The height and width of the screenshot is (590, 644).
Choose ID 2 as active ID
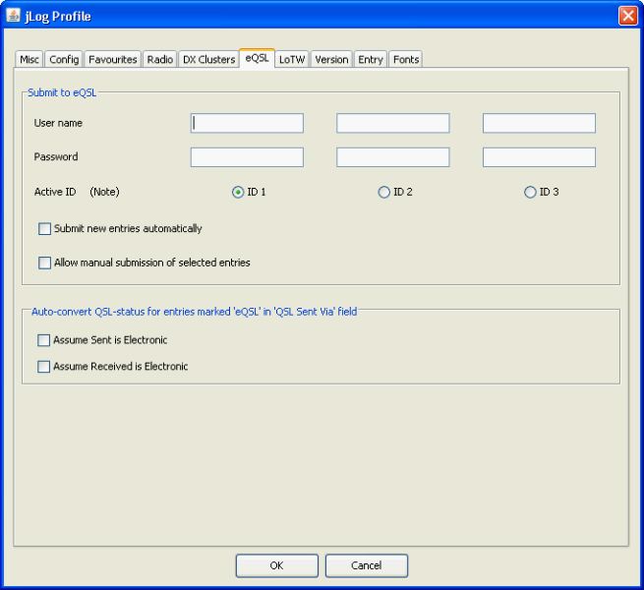tap(384, 193)
